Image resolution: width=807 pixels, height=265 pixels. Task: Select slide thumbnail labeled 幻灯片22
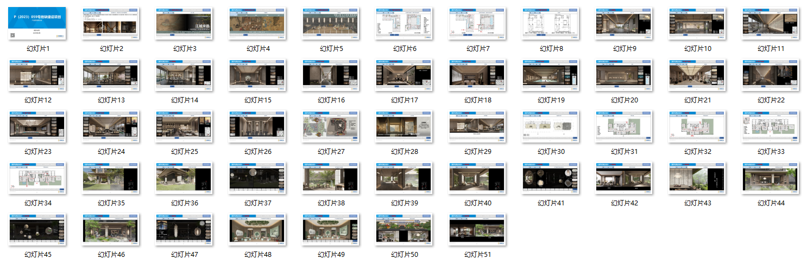(771, 75)
